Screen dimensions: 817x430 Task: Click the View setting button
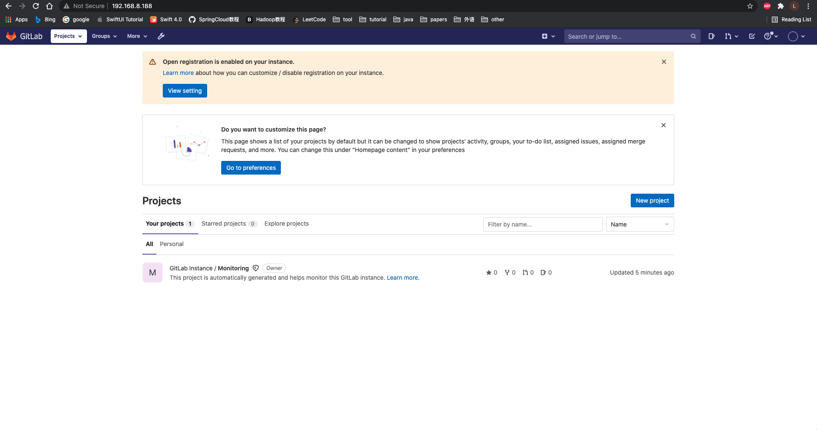click(x=185, y=91)
